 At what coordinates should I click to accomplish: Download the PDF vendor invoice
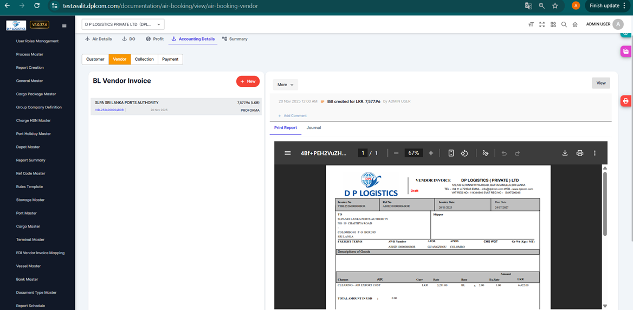pos(565,153)
